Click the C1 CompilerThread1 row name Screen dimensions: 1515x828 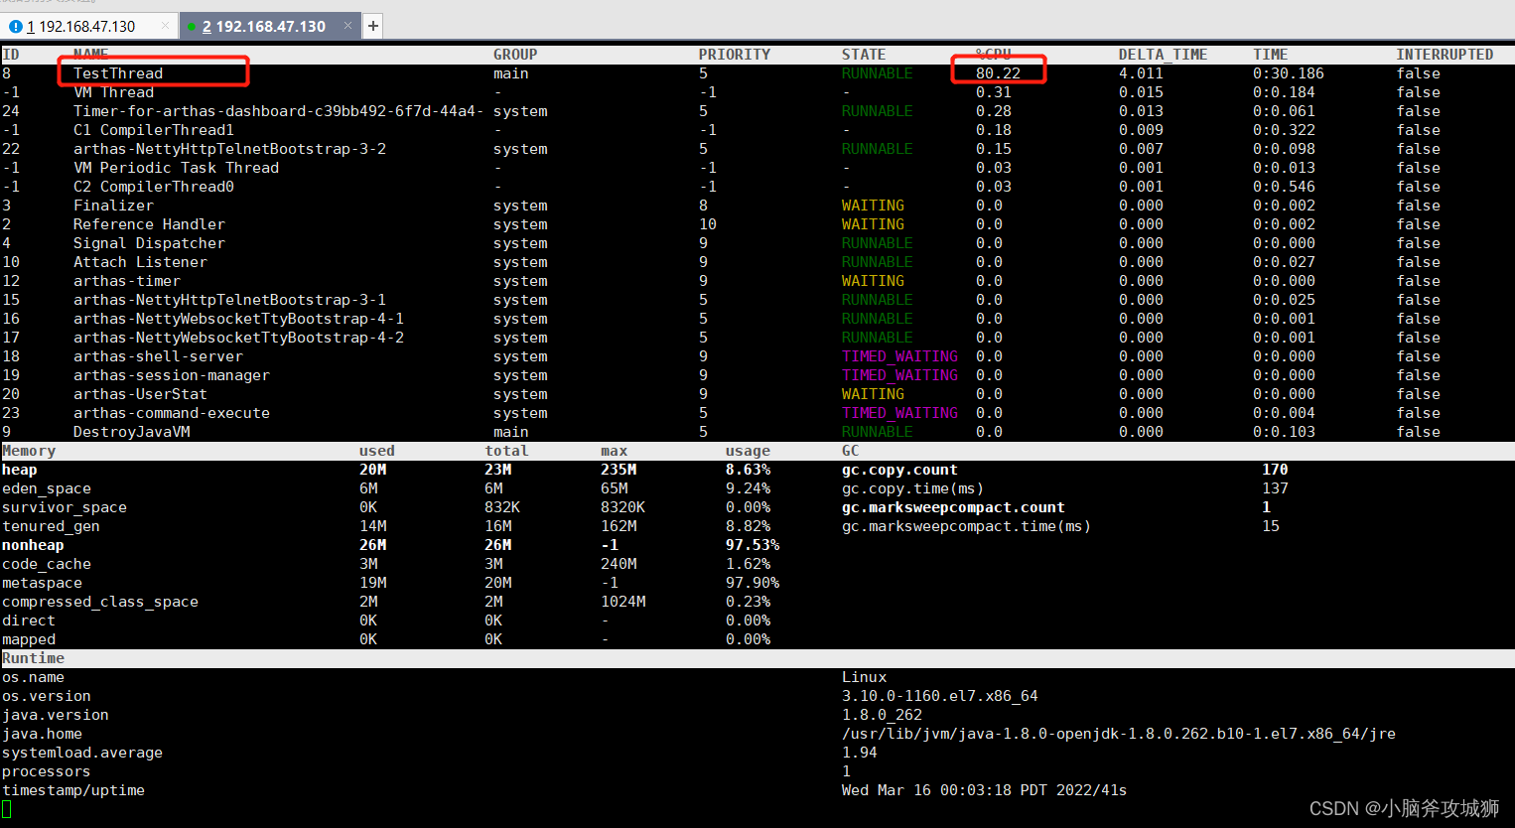[154, 130]
